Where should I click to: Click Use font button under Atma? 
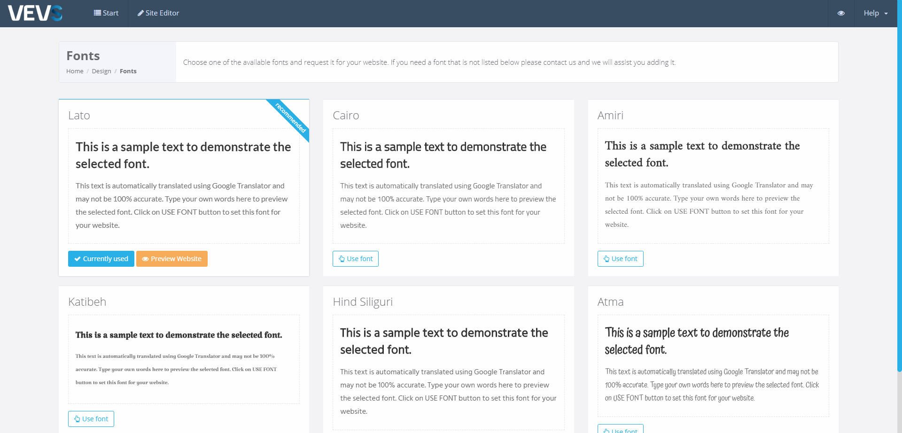[620, 430]
